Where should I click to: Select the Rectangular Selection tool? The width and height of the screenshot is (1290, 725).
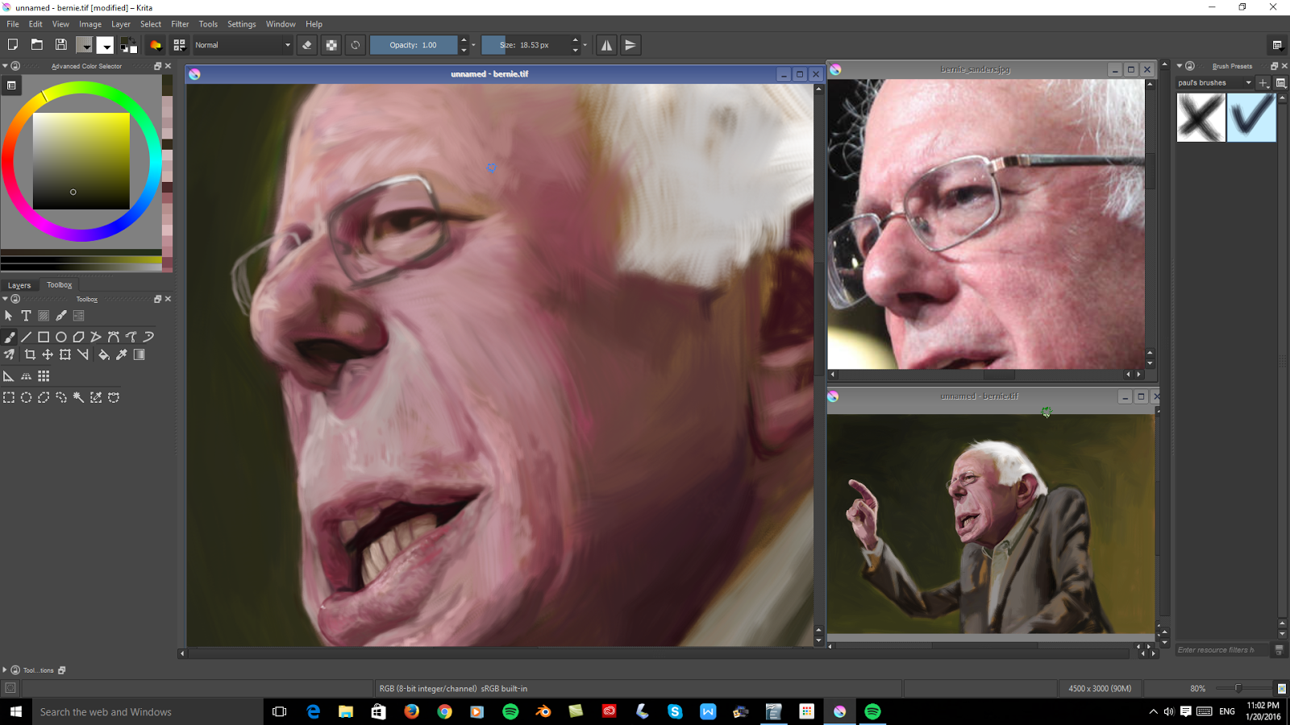9,397
